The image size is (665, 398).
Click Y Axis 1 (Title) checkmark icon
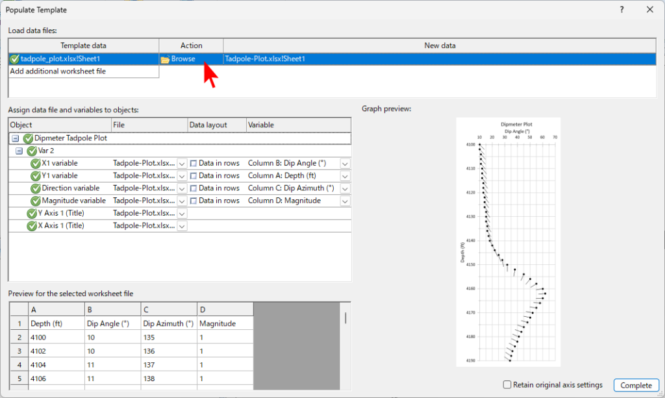pos(31,214)
